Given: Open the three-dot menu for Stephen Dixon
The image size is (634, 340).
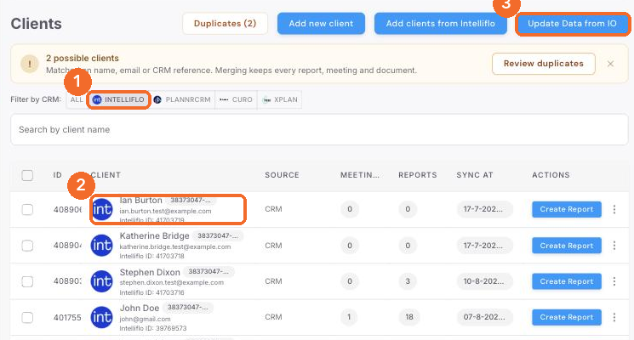Looking at the screenshot, I should coord(614,281).
